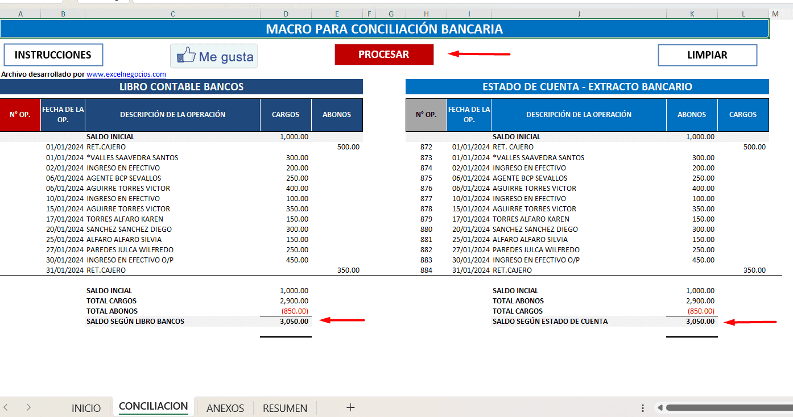Click the plus icon to add a sheet

350,407
